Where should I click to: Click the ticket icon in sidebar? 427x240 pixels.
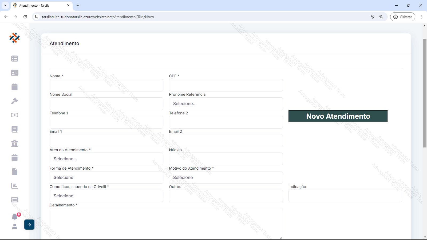tap(14, 200)
